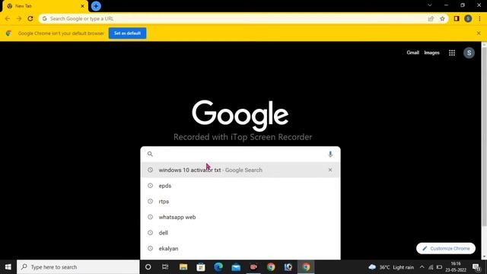
Task: Open weather widget showing Light rain
Action: (x=391, y=267)
